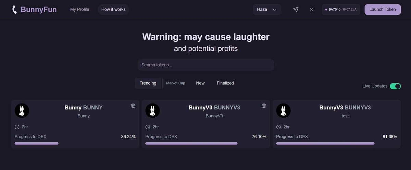The width and height of the screenshot is (411, 170).
Task: Click the '36.24%' value on Bunny card
Action: pos(128,136)
